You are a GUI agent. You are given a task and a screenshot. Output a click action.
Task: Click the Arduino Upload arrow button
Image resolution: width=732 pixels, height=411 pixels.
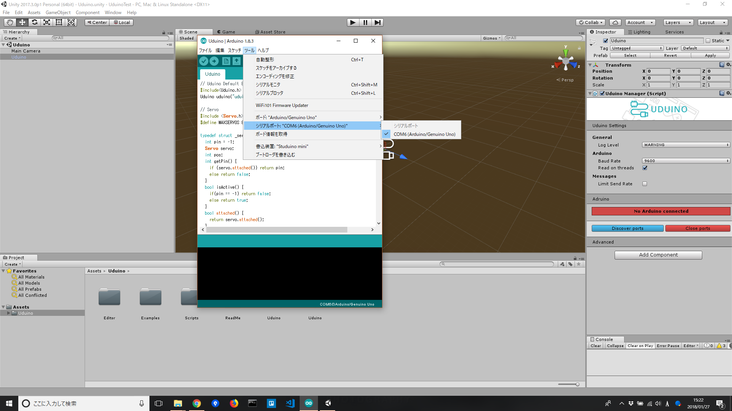(x=214, y=61)
